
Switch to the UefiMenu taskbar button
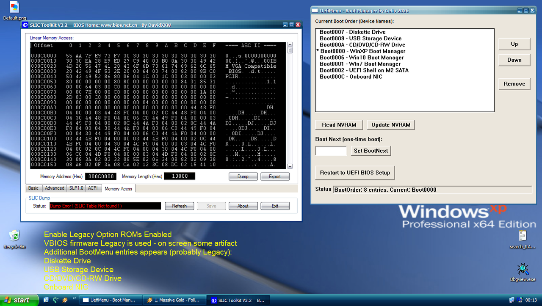click(x=110, y=300)
